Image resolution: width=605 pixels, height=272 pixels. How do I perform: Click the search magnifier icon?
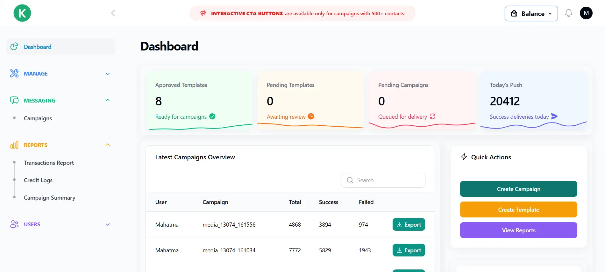(x=350, y=180)
